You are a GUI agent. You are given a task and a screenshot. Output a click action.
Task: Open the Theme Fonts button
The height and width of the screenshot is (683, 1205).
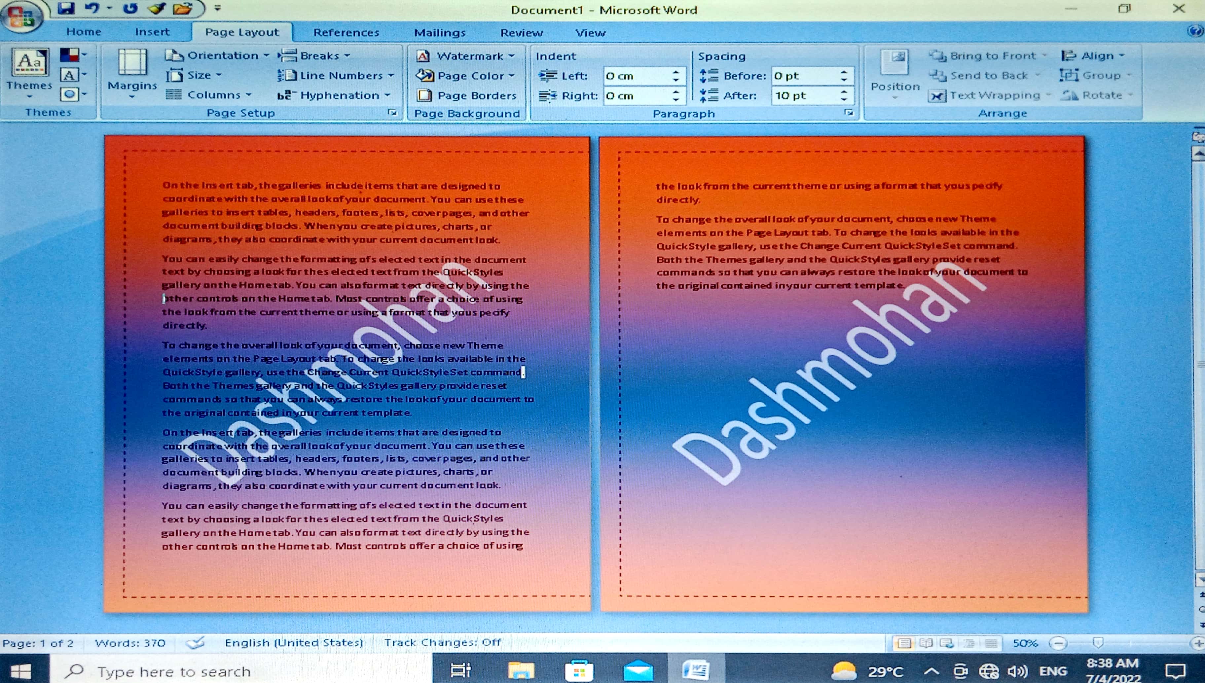[x=69, y=75]
